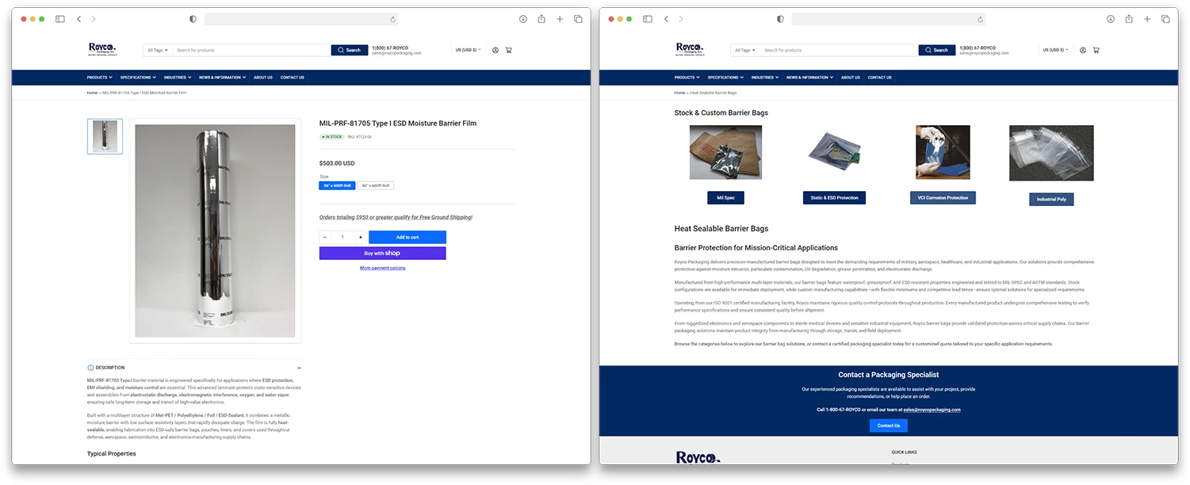This screenshot has width=1190, height=485.
Task: Open downloads icon in left Safari window
Action: point(523,19)
